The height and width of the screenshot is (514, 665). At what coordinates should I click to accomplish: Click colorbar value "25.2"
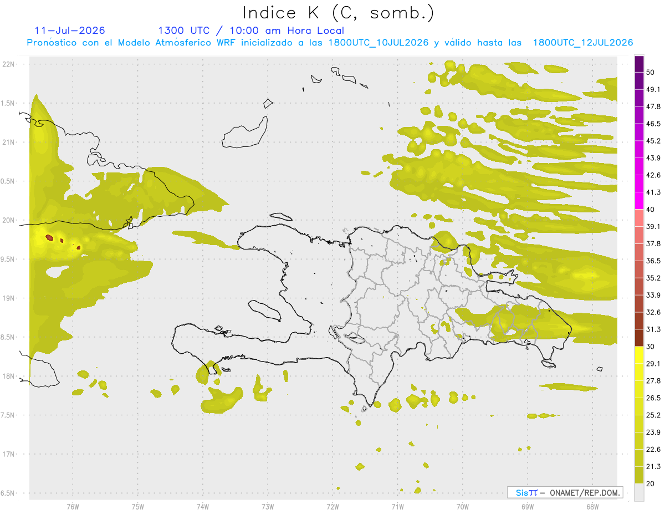tap(653, 415)
